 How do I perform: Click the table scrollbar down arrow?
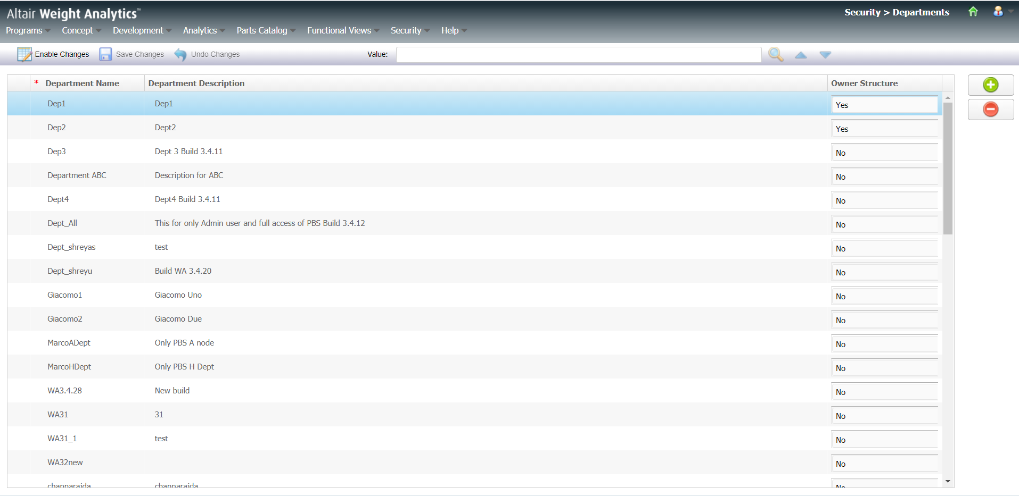[948, 482]
